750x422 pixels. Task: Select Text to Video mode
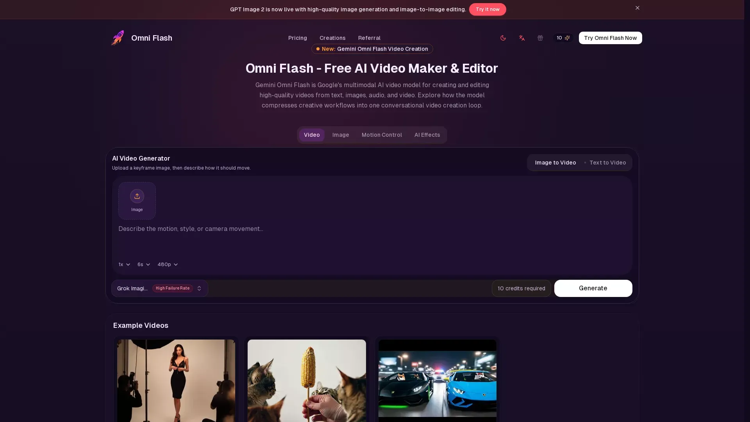tap(608, 163)
